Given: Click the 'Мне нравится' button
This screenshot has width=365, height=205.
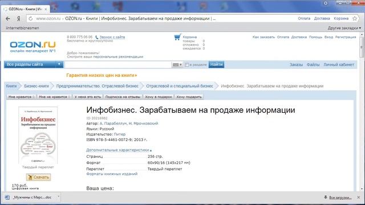Looking at the screenshot, I should click(x=22, y=97).
